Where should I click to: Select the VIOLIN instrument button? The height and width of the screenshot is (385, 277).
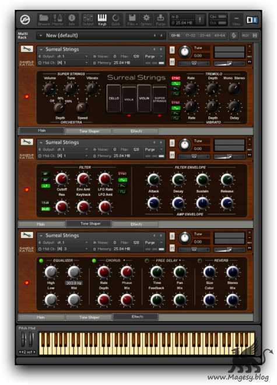[x=144, y=99]
